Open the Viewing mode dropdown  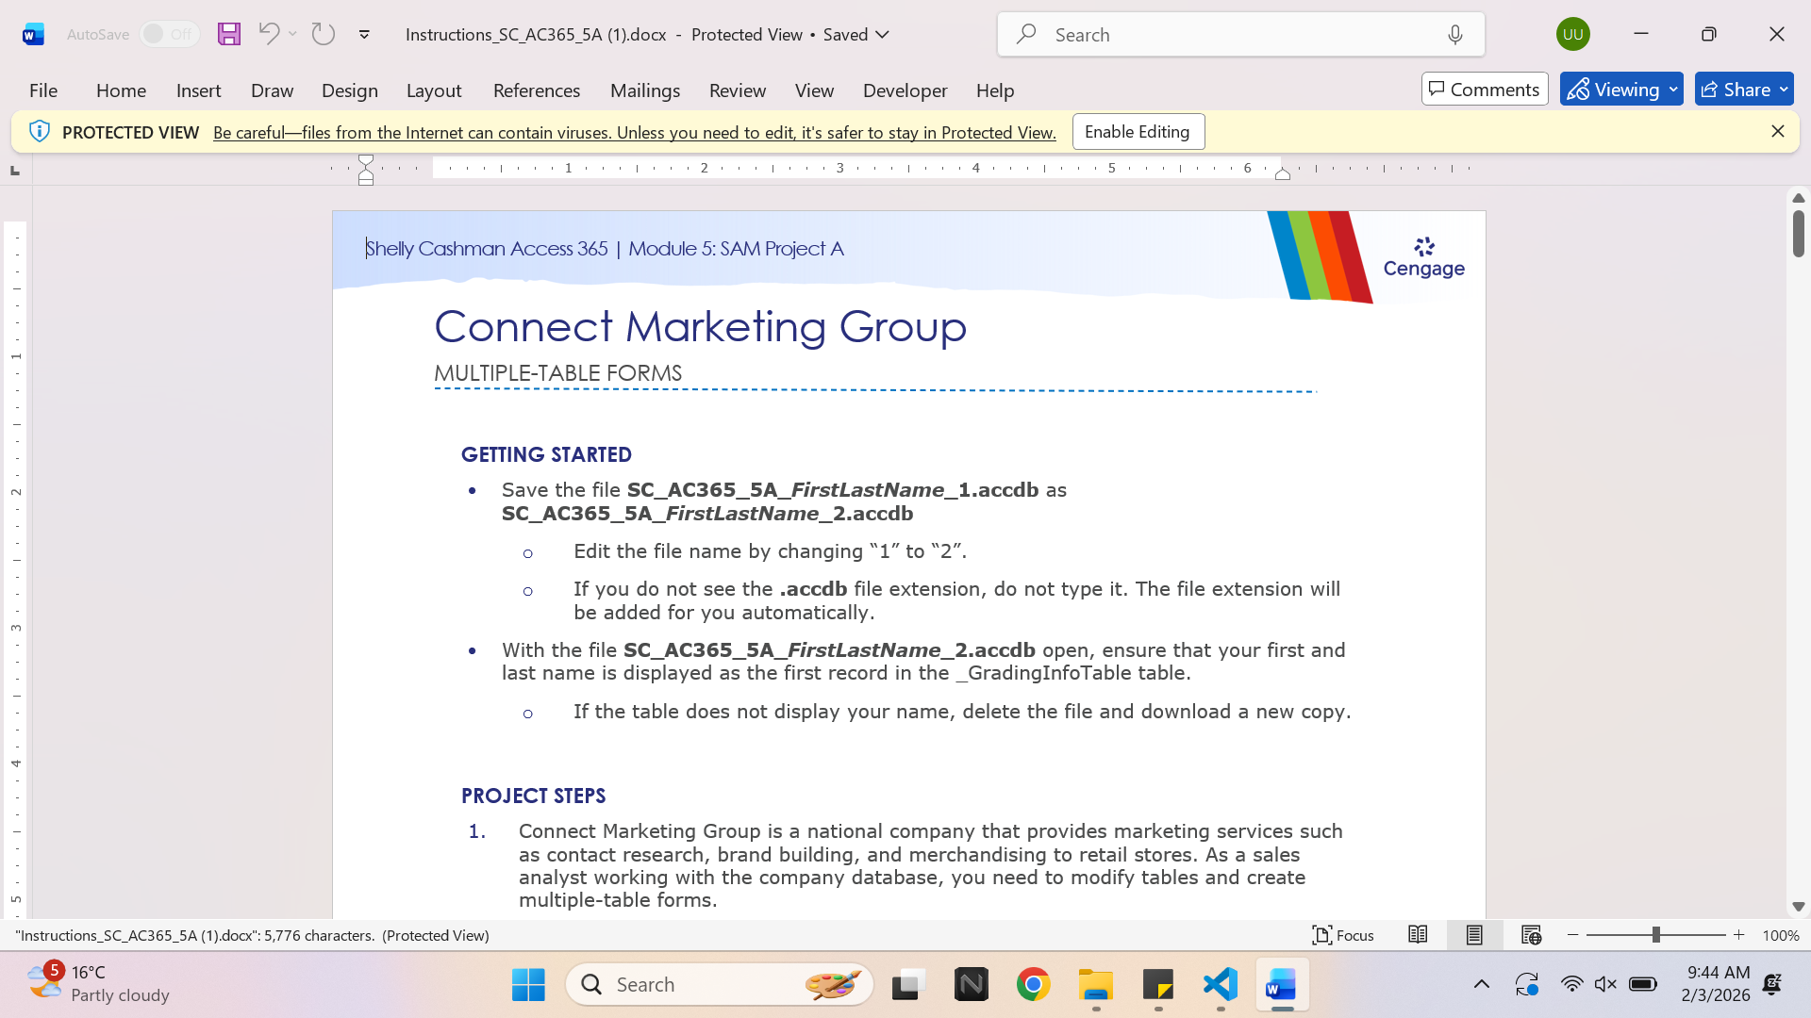(1621, 90)
